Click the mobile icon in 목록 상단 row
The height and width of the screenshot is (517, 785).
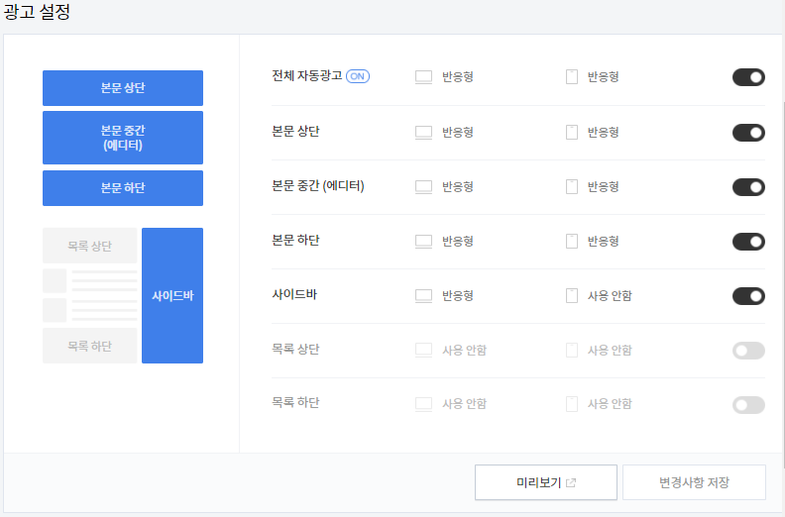(x=572, y=351)
